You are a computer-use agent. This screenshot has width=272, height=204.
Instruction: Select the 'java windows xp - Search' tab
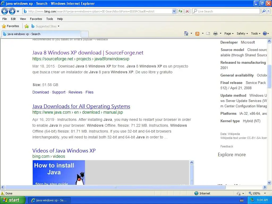41,34
